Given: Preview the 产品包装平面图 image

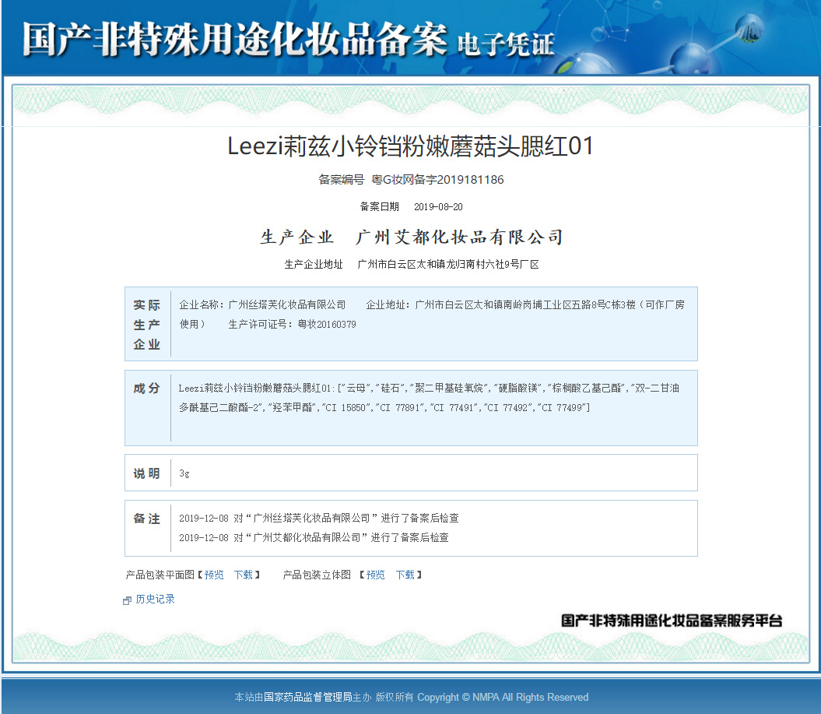Looking at the screenshot, I should [x=214, y=575].
